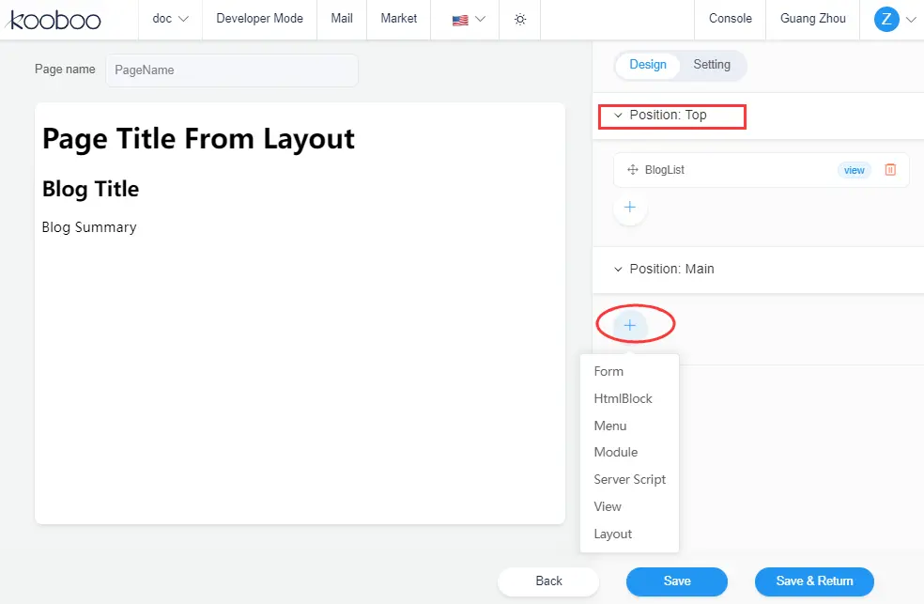Viewport: 924px width, 604px height.
Task: Click the Back button
Action: 548,581
